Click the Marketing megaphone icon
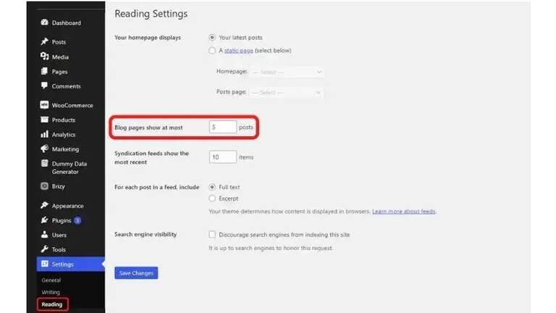 [x=44, y=149]
